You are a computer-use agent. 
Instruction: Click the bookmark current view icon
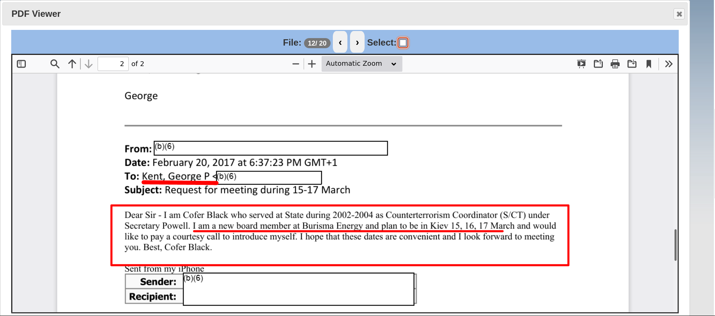[649, 64]
